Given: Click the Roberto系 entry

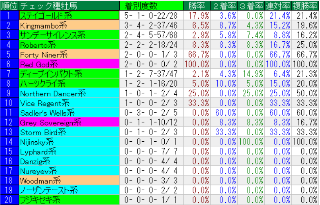Looking at the screenshot, I should coord(69,45).
